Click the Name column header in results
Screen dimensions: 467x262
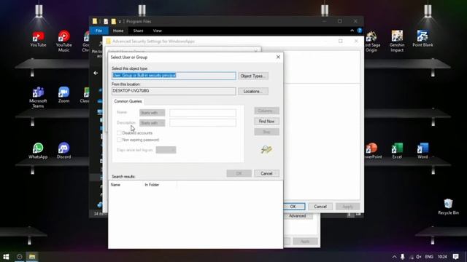(126, 185)
